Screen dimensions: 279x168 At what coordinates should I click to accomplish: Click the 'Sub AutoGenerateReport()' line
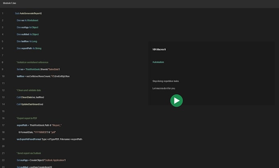[x=28, y=14]
